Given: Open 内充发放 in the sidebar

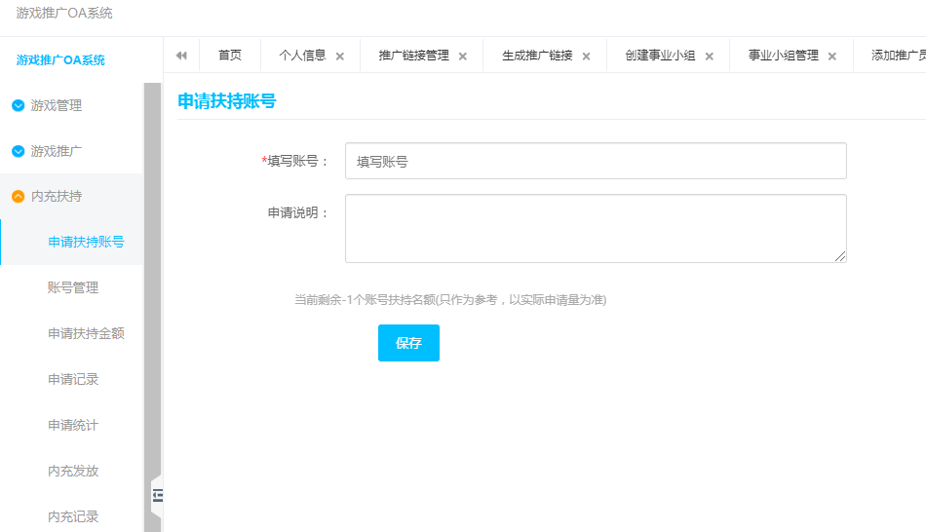Looking at the screenshot, I should tap(73, 471).
